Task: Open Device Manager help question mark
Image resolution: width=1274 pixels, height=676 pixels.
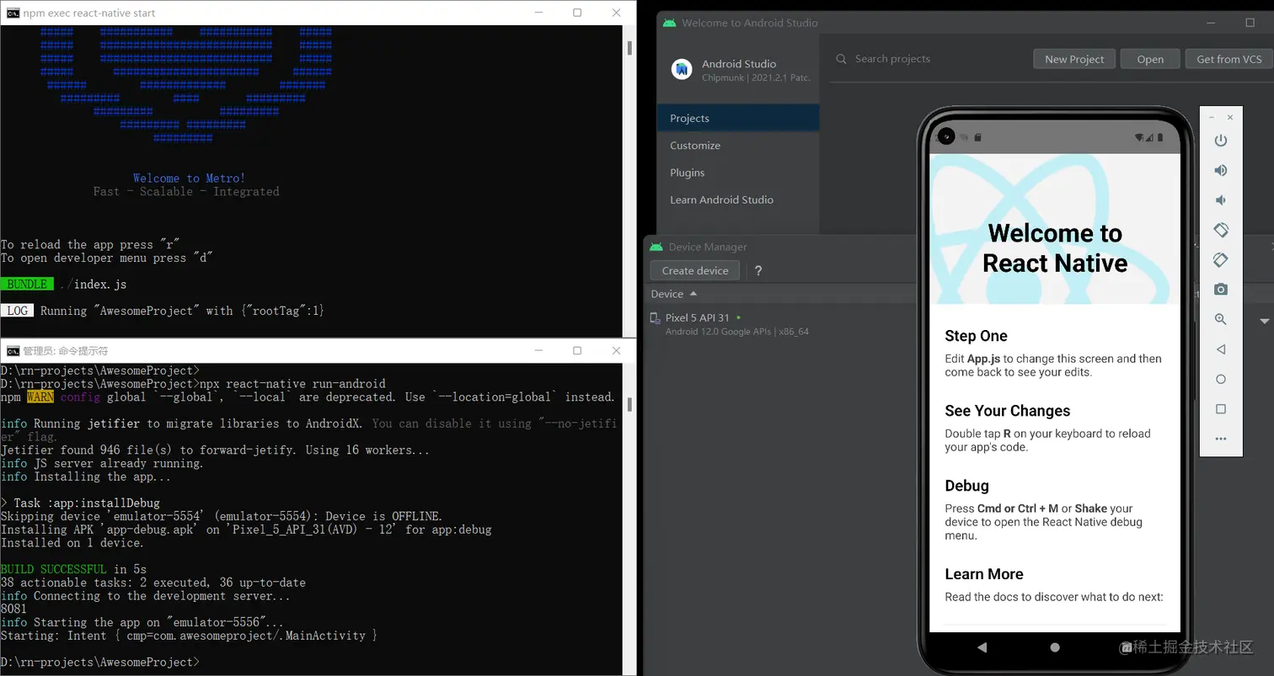Action: (758, 271)
